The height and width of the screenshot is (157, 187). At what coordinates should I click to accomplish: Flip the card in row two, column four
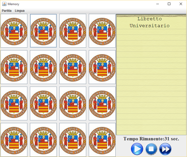tap(102, 67)
